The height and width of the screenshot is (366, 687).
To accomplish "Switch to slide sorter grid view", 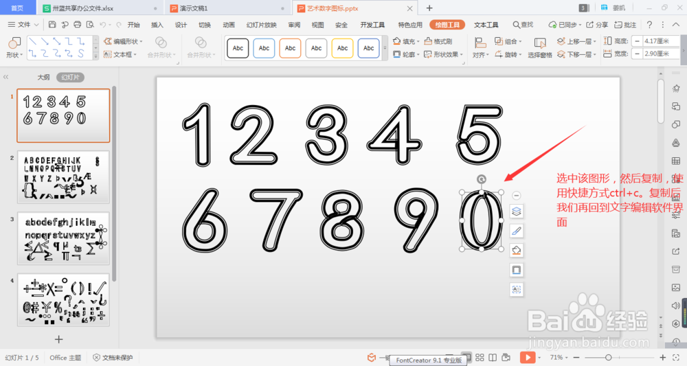I will [x=480, y=358].
